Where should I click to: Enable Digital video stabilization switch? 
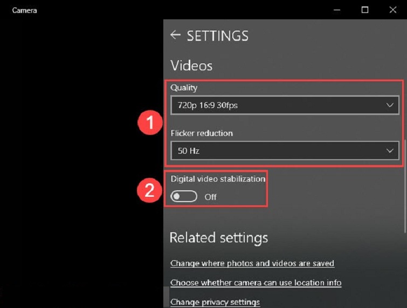pyautogui.click(x=184, y=197)
